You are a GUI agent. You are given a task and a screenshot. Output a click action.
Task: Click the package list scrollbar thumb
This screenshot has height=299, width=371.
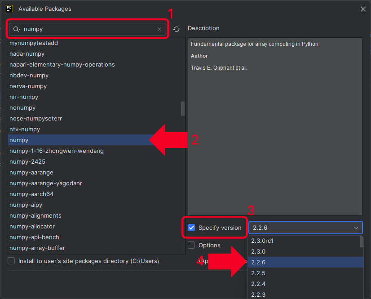[183, 108]
